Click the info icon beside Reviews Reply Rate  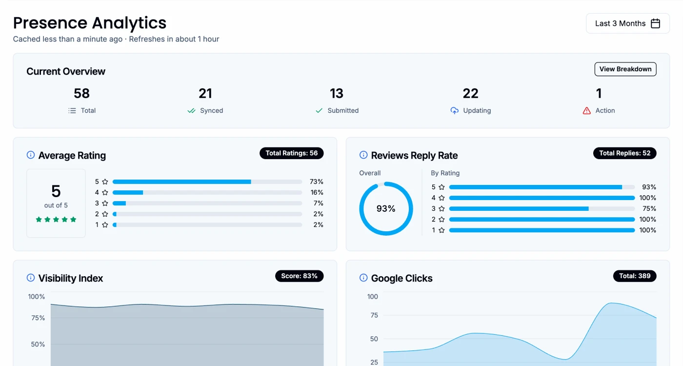(x=363, y=155)
